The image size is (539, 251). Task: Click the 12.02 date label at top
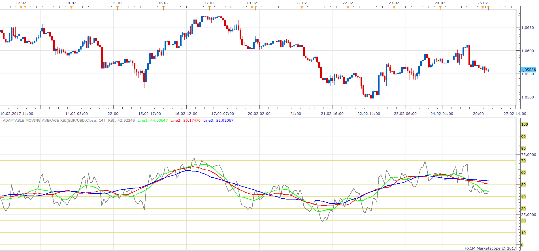[21, 3]
